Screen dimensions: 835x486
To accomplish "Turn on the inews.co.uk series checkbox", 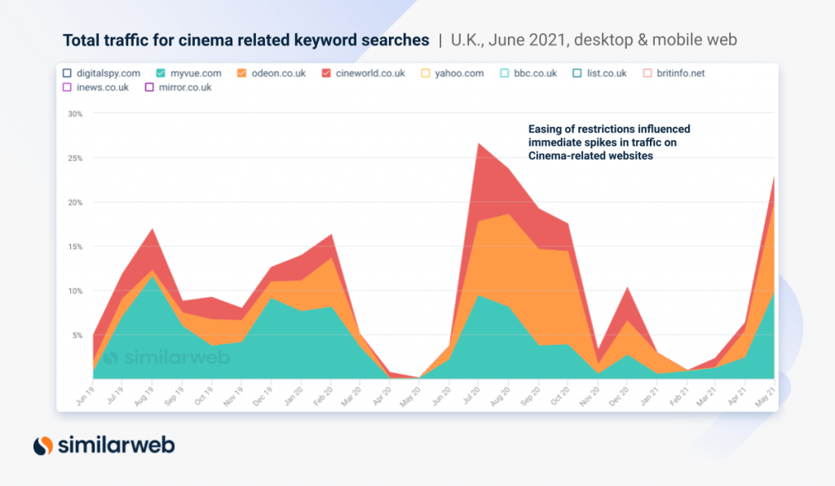I will [x=67, y=87].
